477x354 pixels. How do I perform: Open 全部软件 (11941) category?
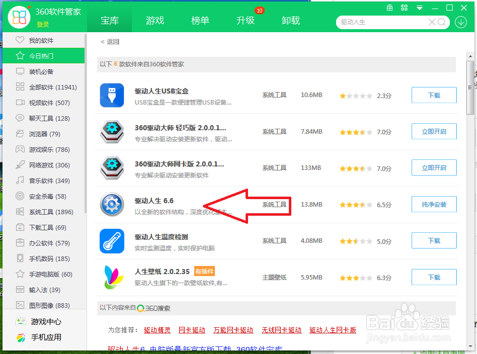pos(43,87)
